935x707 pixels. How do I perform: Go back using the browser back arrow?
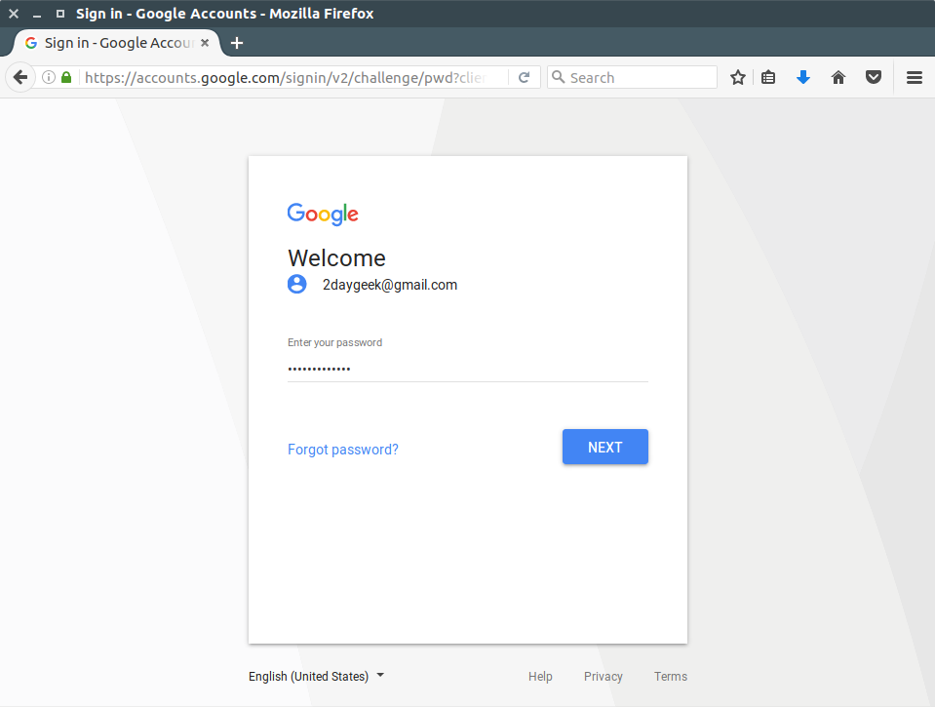[20, 77]
